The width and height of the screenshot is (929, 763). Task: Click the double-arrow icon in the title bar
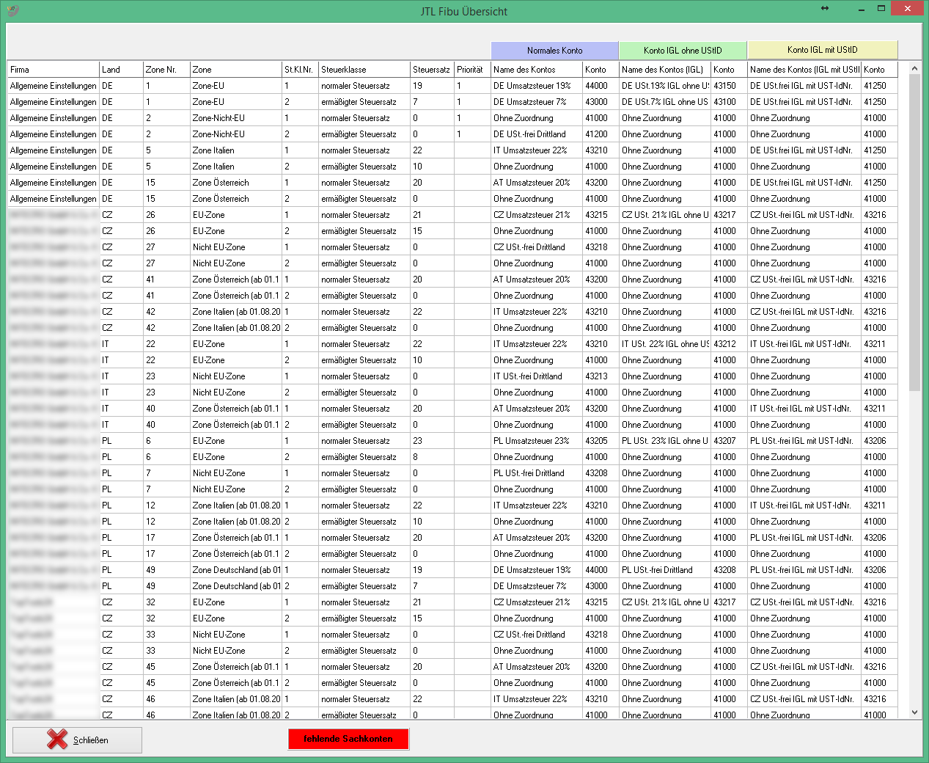pyautogui.click(x=825, y=9)
